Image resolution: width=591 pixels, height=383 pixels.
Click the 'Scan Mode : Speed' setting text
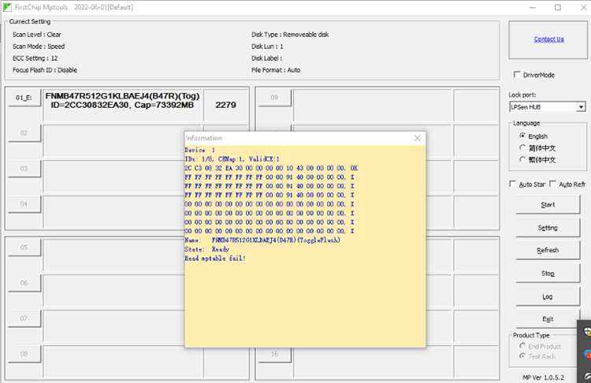coord(39,46)
